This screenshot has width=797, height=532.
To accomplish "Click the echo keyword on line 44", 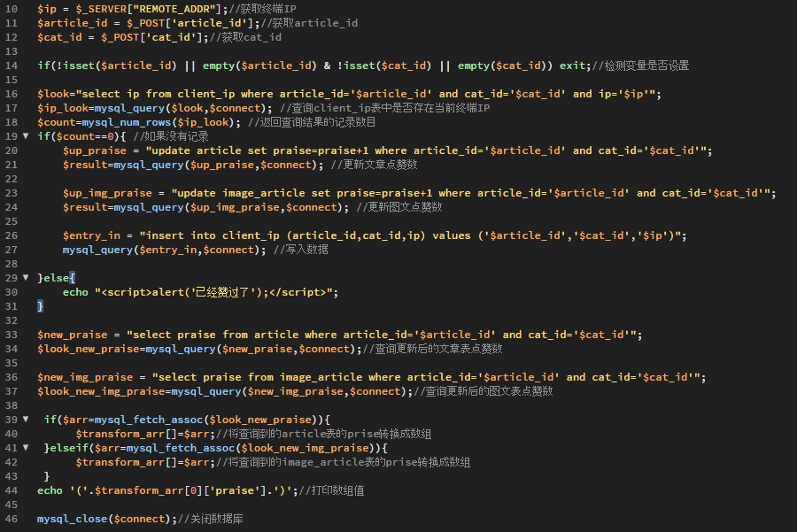I will tap(50, 491).
